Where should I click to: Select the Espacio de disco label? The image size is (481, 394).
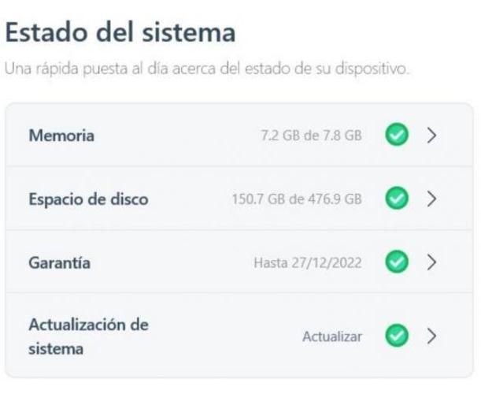88,199
